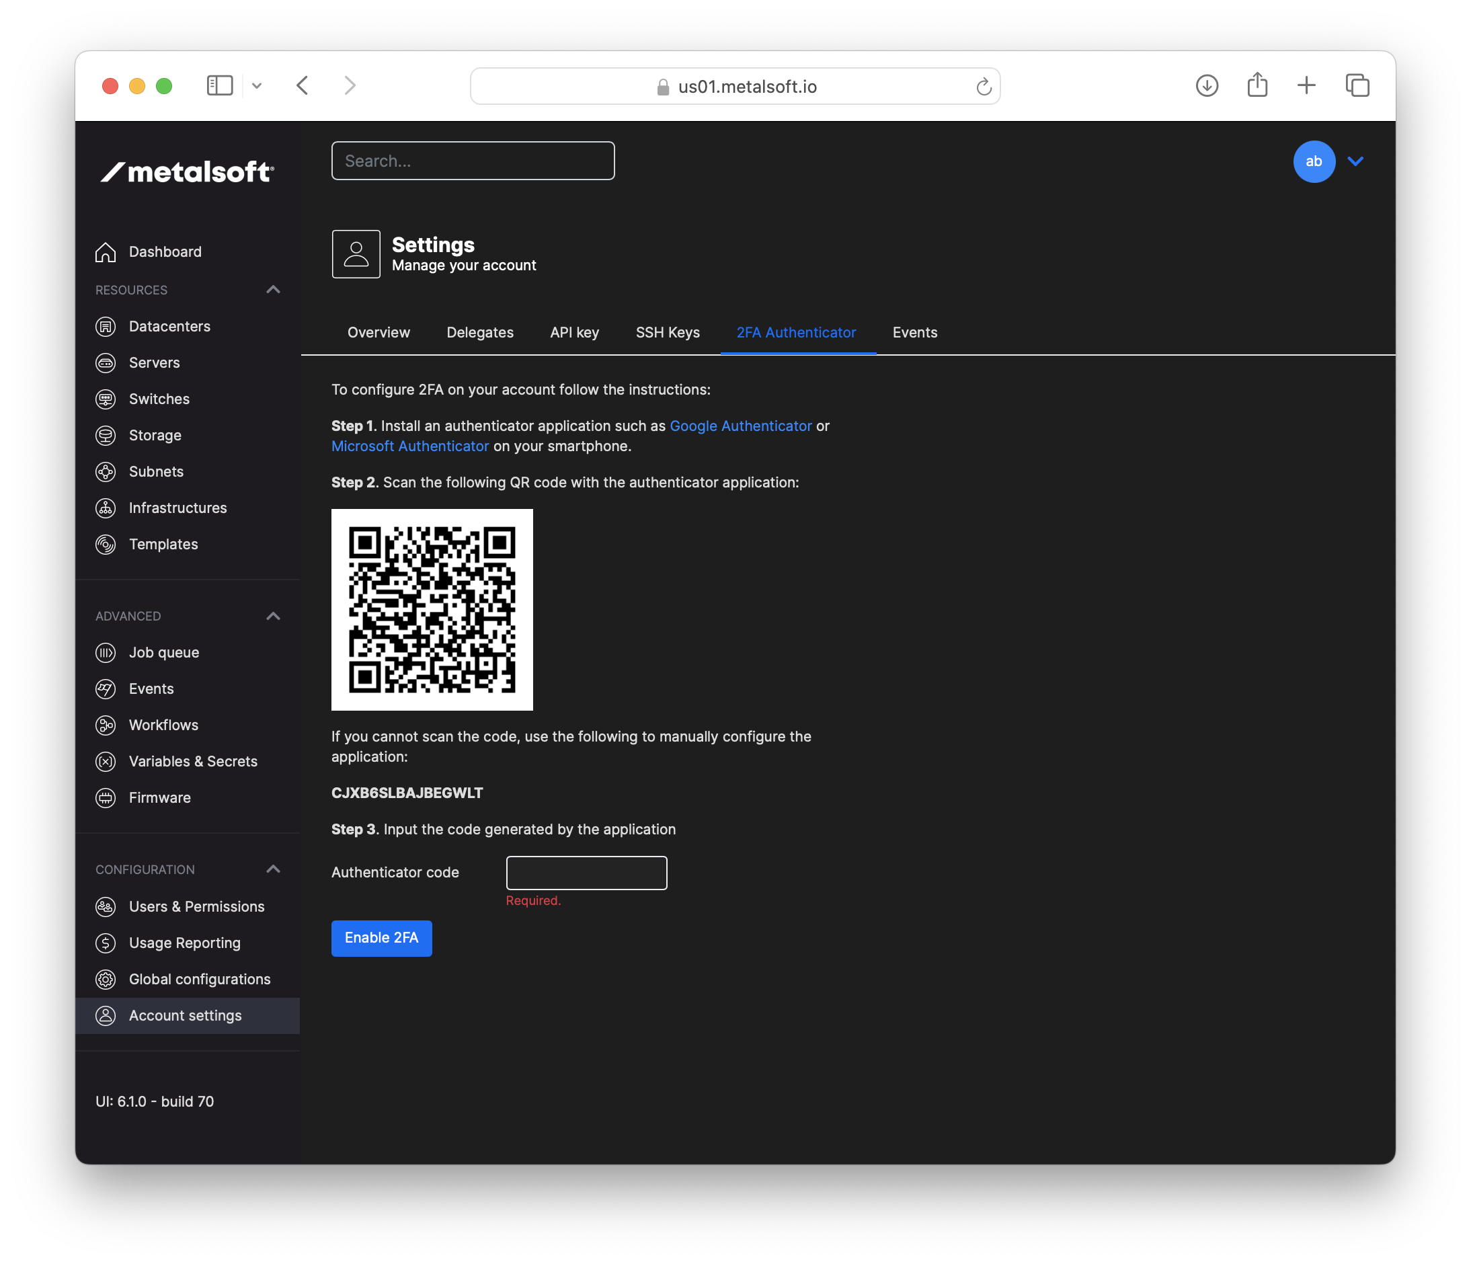
Task: Click the Infrastructures sidebar icon
Action: [x=106, y=508]
